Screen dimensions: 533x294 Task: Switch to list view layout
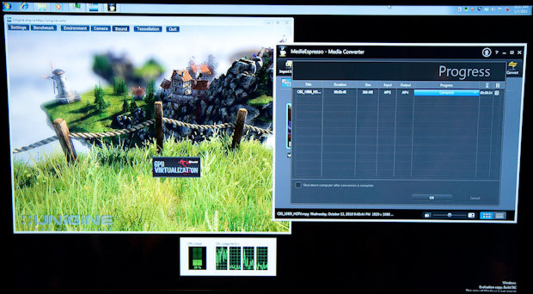coord(500,215)
